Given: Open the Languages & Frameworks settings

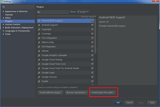Looking at the screenshot, I should click(17, 31).
